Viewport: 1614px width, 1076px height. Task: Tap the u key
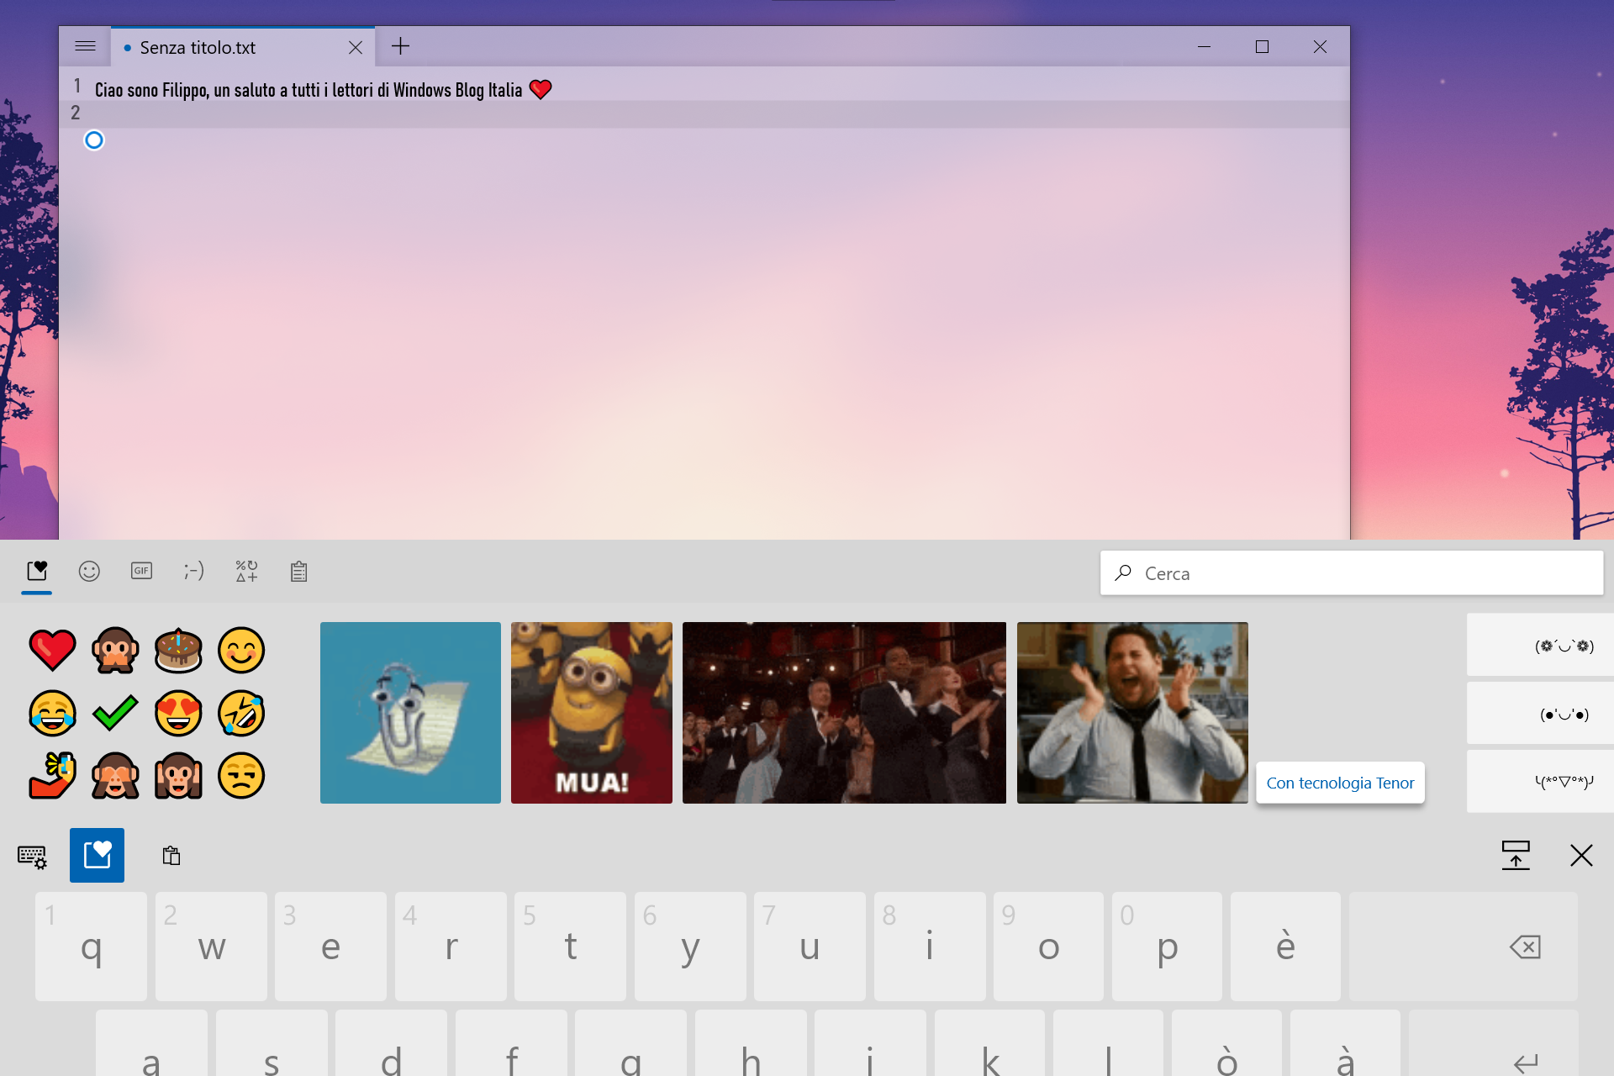pos(810,947)
